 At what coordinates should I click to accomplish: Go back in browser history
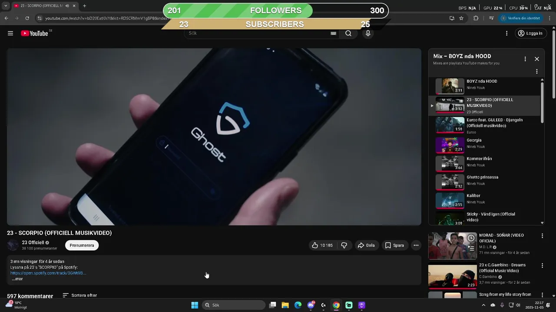[6, 18]
